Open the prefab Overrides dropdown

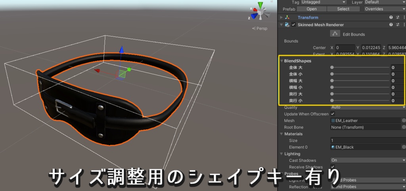coord(385,9)
